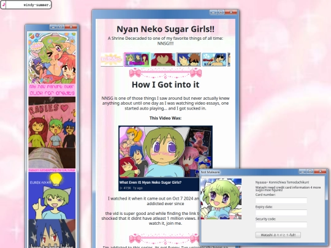Open the yellow sunburst stamp image
This screenshot has height=248, width=331.
(112, 59)
